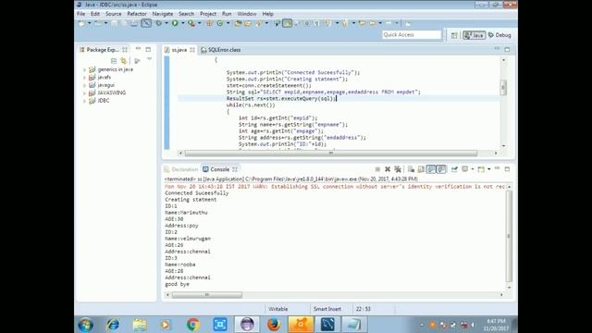The width and height of the screenshot is (592, 333).
Task: Maximize the editor area
Action: [507, 49]
